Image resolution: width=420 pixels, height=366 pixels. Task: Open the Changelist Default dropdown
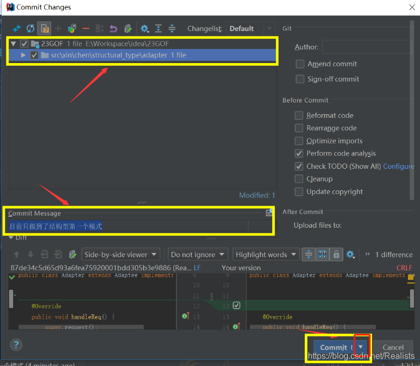coord(251,28)
